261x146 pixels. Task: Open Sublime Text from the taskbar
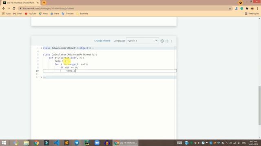67,143
